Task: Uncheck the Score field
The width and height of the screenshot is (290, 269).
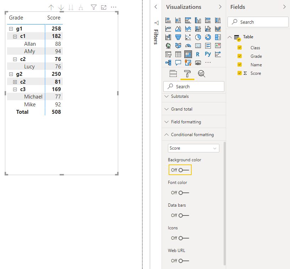Action: [240, 73]
